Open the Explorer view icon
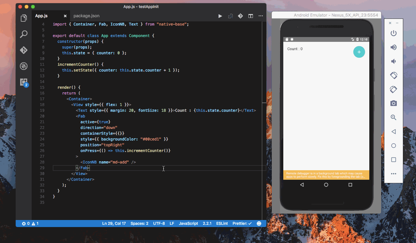416x243 pixels. click(24, 18)
